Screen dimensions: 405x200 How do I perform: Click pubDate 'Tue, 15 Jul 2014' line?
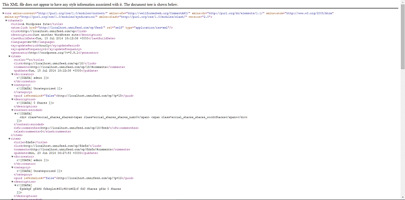click(x=56, y=71)
